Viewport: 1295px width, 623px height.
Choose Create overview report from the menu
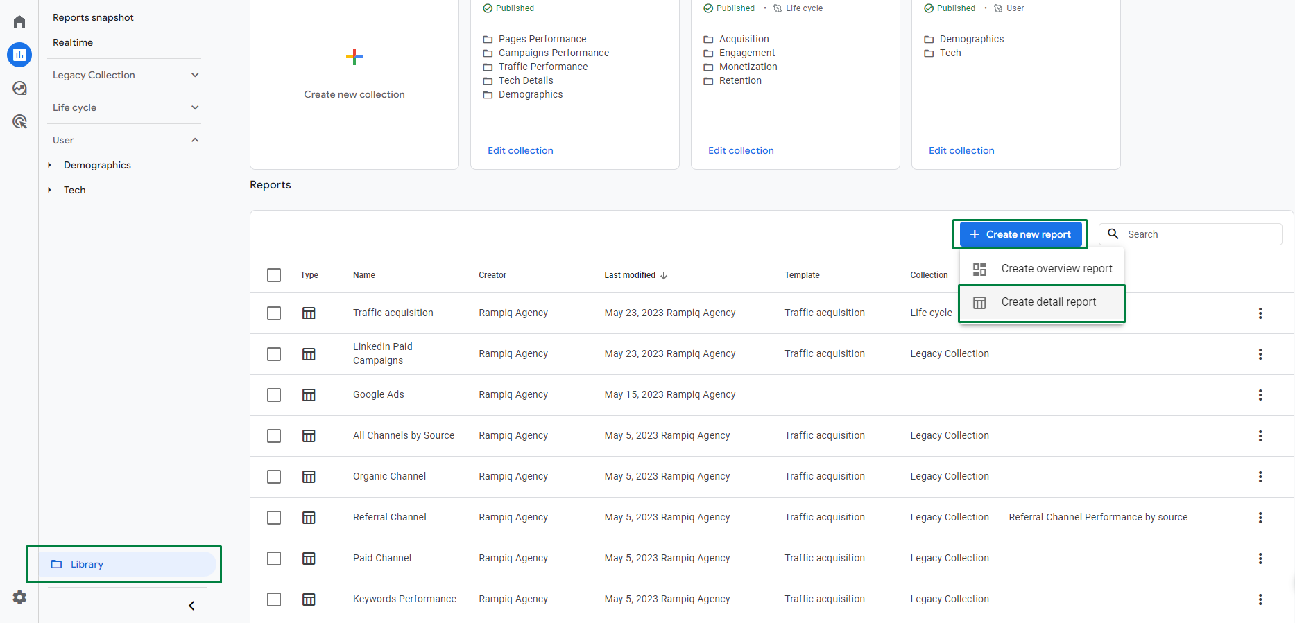1042,269
